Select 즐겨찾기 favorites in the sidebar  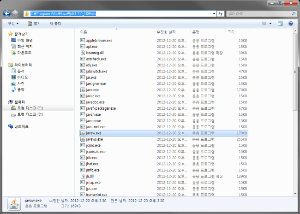click(18, 34)
